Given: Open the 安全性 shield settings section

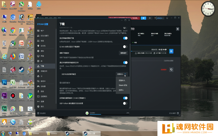Looking at the screenshot, I should coord(45,46).
